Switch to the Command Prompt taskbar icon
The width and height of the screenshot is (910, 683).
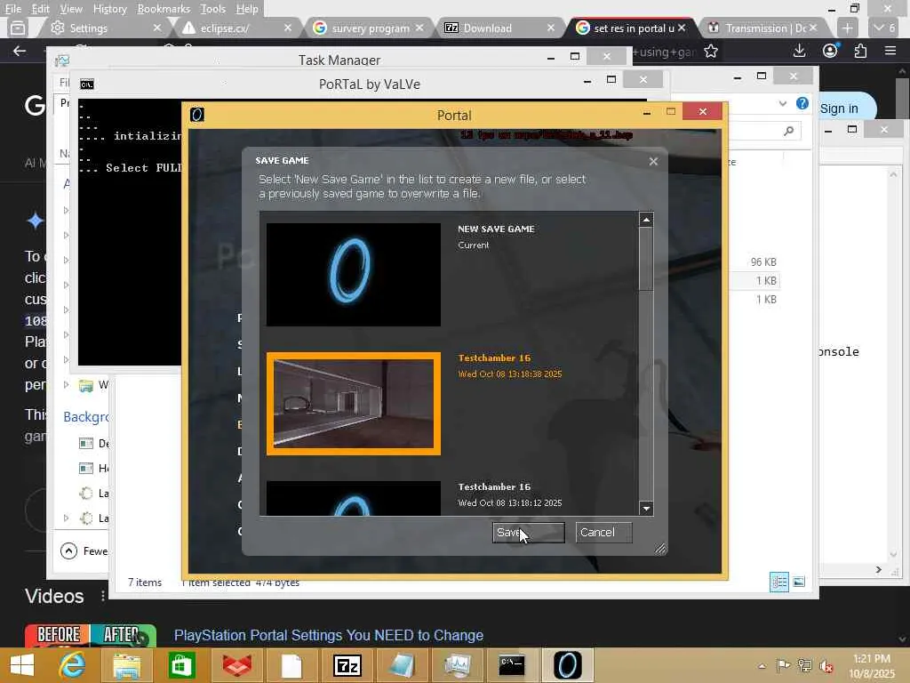pyautogui.click(x=512, y=665)
